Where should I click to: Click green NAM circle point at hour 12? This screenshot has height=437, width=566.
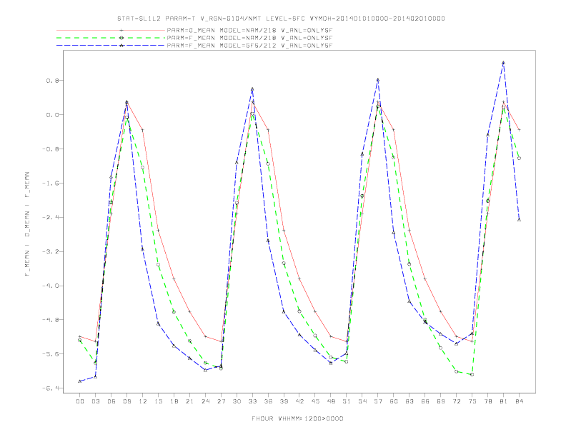point(143,168)
